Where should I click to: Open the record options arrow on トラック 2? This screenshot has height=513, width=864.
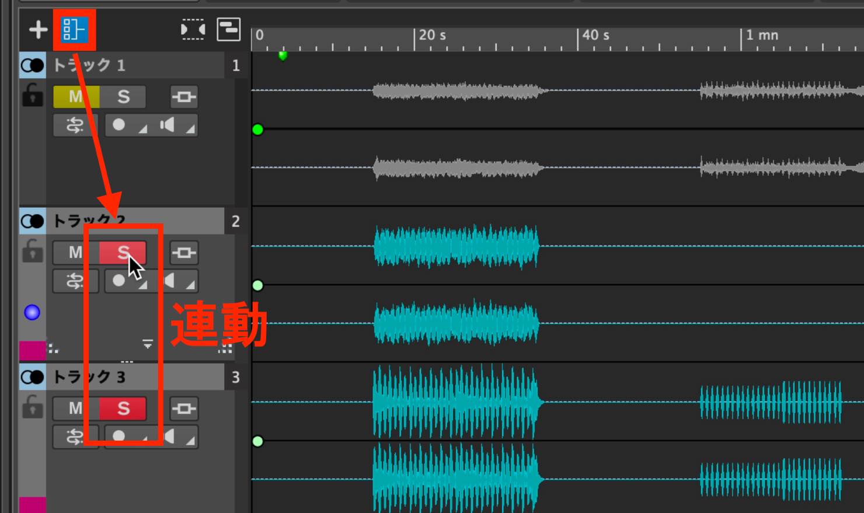click(143, 285)
